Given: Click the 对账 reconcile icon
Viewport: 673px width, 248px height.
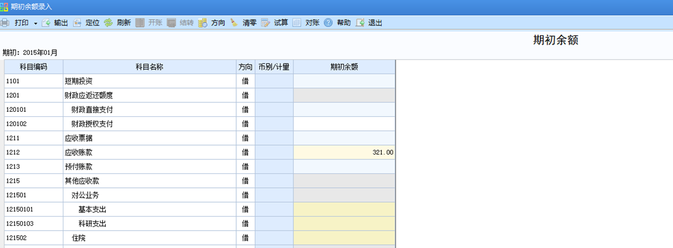Looking at the screenshot, I should tap(297, 23).
